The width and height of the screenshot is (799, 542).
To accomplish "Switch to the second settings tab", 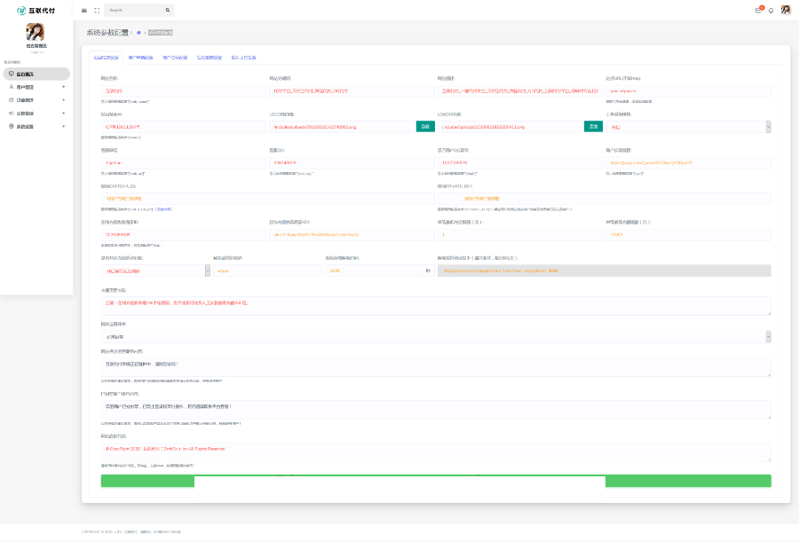I will pyautogui.click(x=140, y=57).
